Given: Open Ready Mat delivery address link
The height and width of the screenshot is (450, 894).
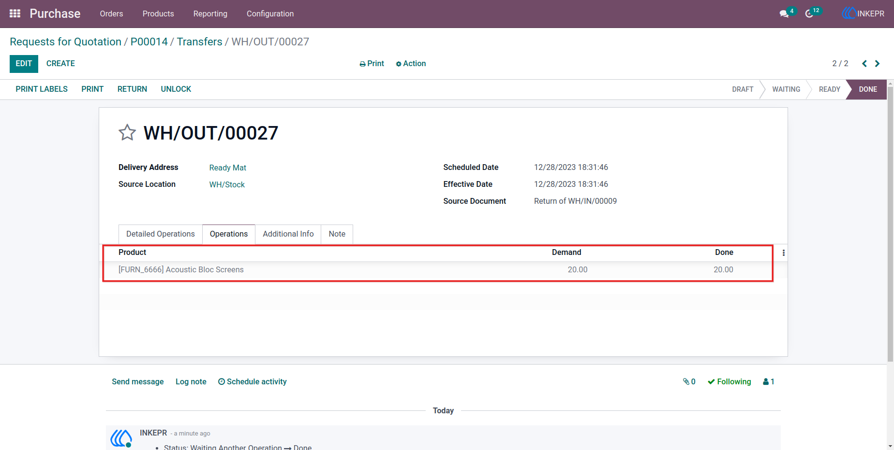Looking at the screenshot, I should [228, 168].
